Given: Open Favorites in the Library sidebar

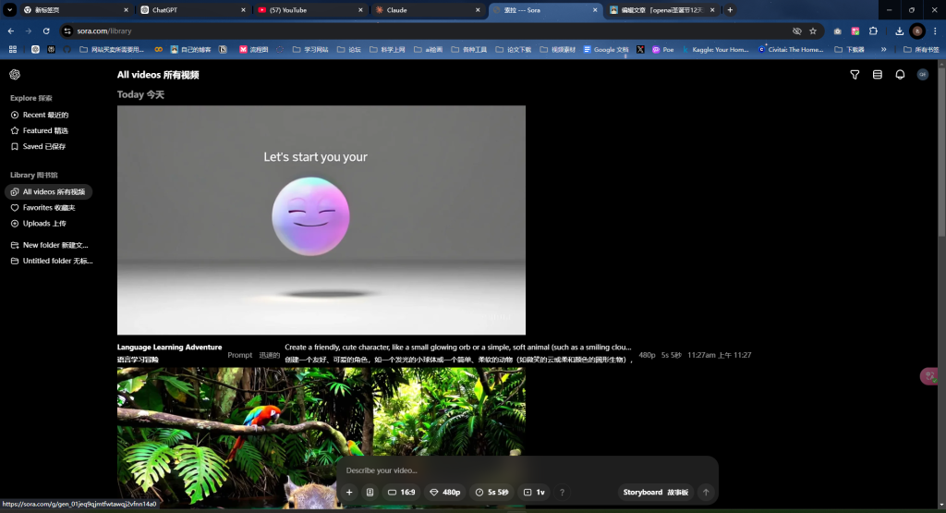Looking at the screenshot, I should [x=48, y=208].
